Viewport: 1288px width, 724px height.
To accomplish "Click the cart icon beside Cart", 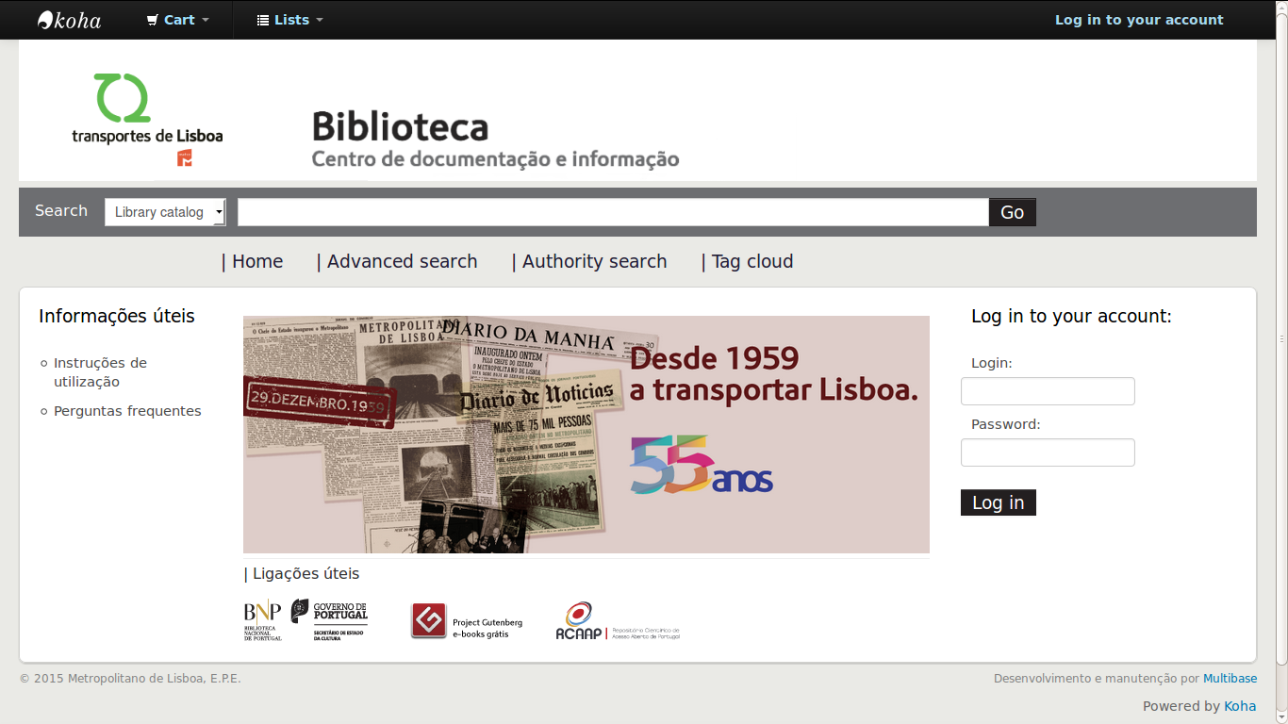I will coord(153,20).
